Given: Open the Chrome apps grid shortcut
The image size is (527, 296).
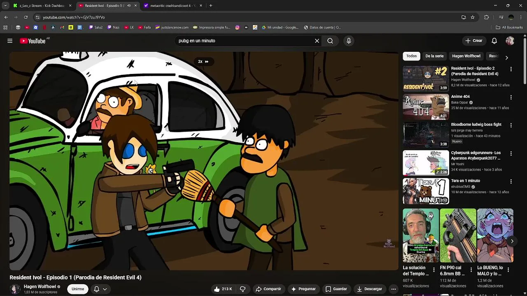Looking at the screenshot, I should tap(5, 28).
